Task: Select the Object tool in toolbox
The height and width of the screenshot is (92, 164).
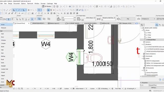Action: tap(3, 76)
